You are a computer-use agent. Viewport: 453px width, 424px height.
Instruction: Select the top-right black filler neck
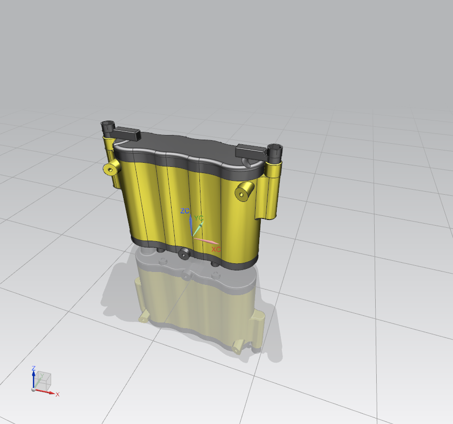[275, 153]
